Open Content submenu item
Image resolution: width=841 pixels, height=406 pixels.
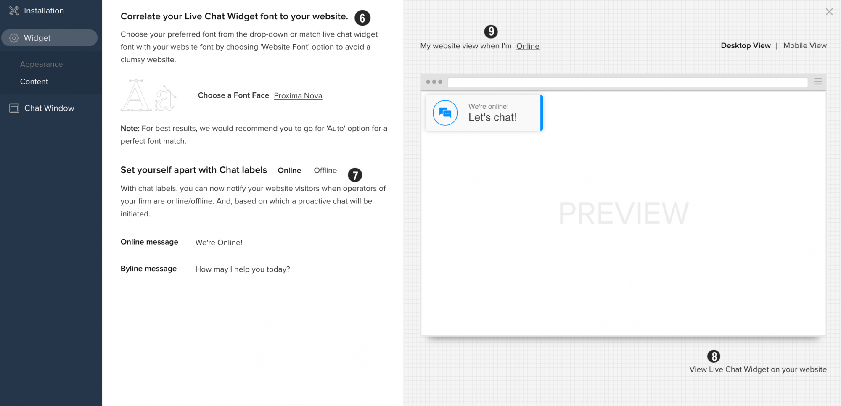(34, 82)
